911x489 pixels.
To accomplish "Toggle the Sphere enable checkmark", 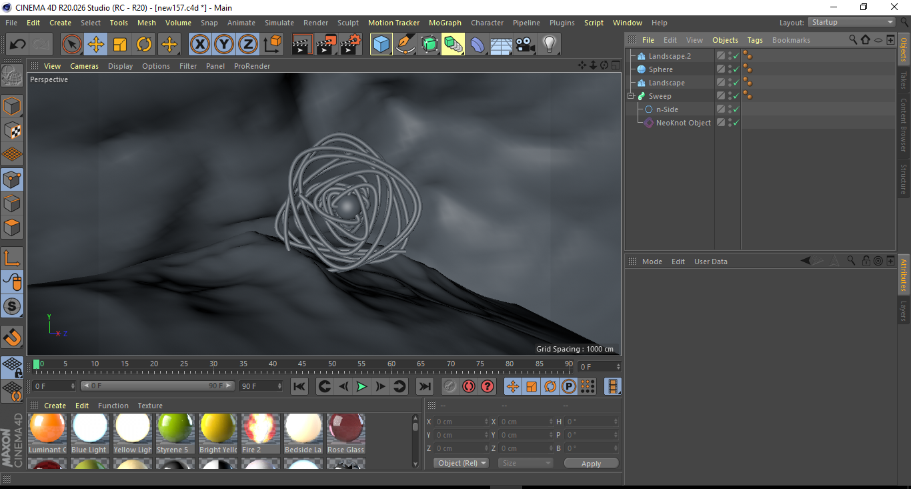I will [736, 69].
